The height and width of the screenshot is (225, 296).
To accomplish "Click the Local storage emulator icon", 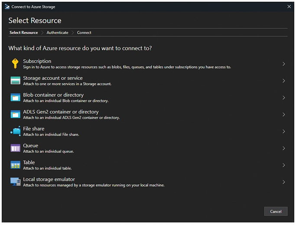I will [16, 182].
